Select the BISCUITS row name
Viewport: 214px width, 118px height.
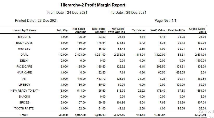coord(24,37)
